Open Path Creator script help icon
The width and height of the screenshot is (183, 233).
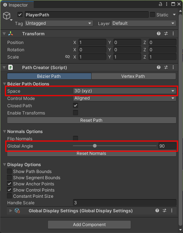(159, 67)
